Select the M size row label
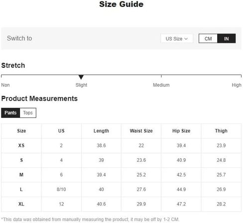This screenshot has height=223, width=243. tap(21, 175)
